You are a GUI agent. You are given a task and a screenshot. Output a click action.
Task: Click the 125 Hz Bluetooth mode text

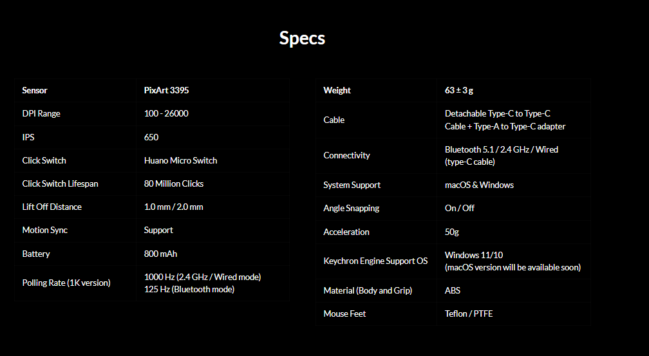click(x=189, y=289)
